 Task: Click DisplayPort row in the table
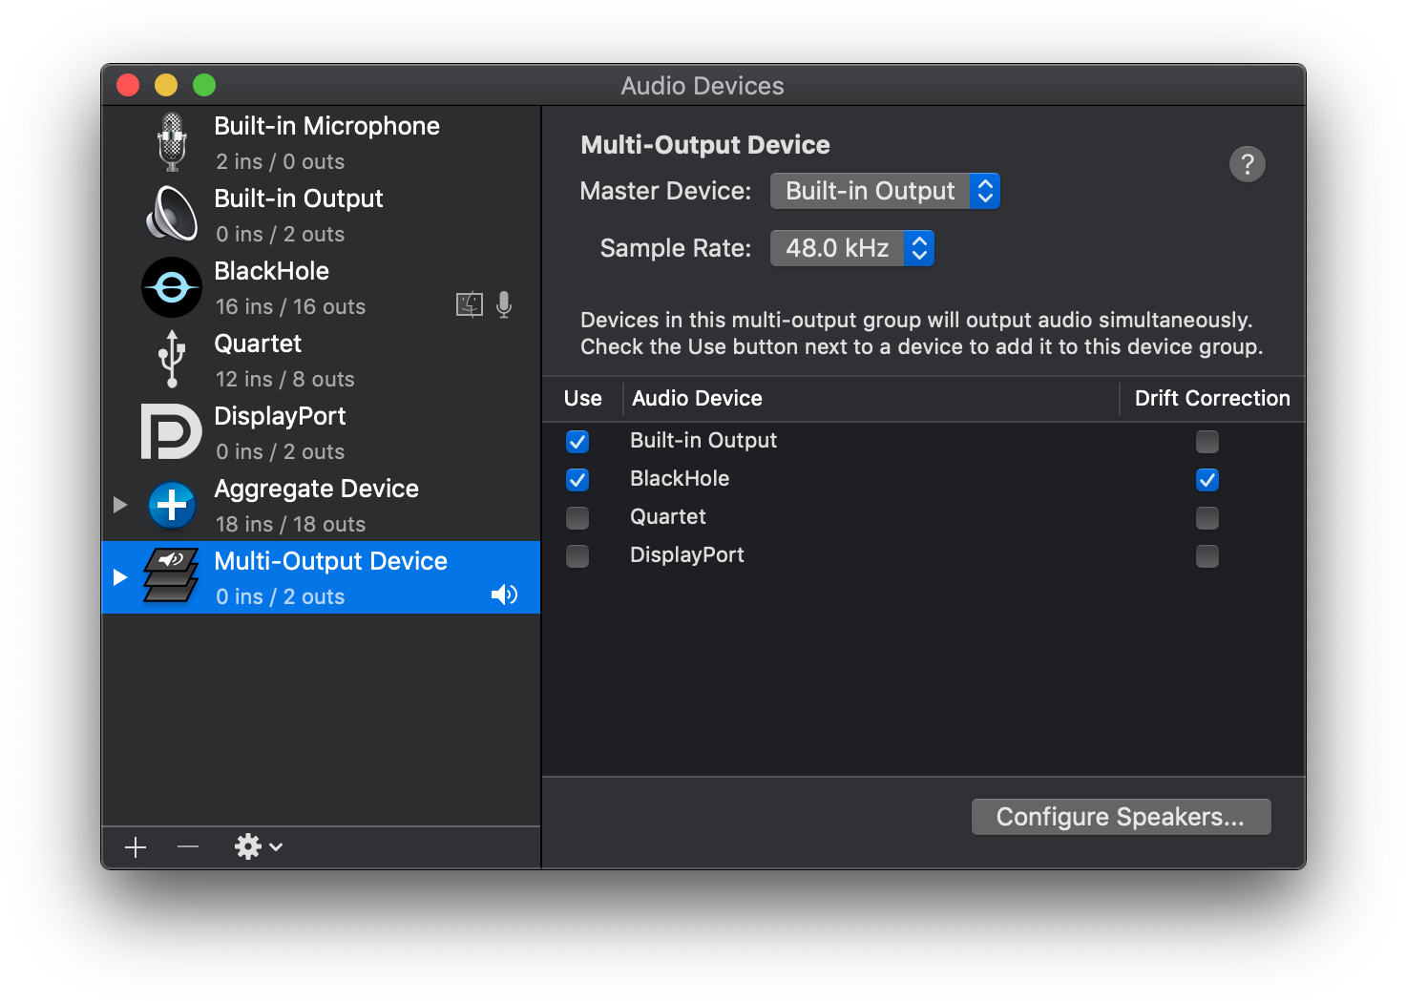[923, 555]
